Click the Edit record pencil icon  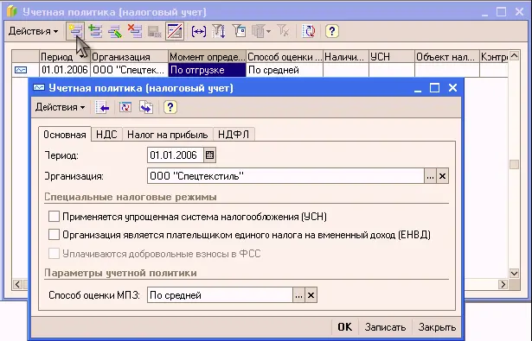115,31
